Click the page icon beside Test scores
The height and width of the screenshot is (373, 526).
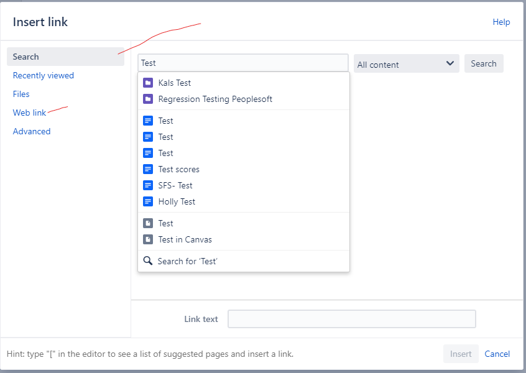click(x=147, y=169)
